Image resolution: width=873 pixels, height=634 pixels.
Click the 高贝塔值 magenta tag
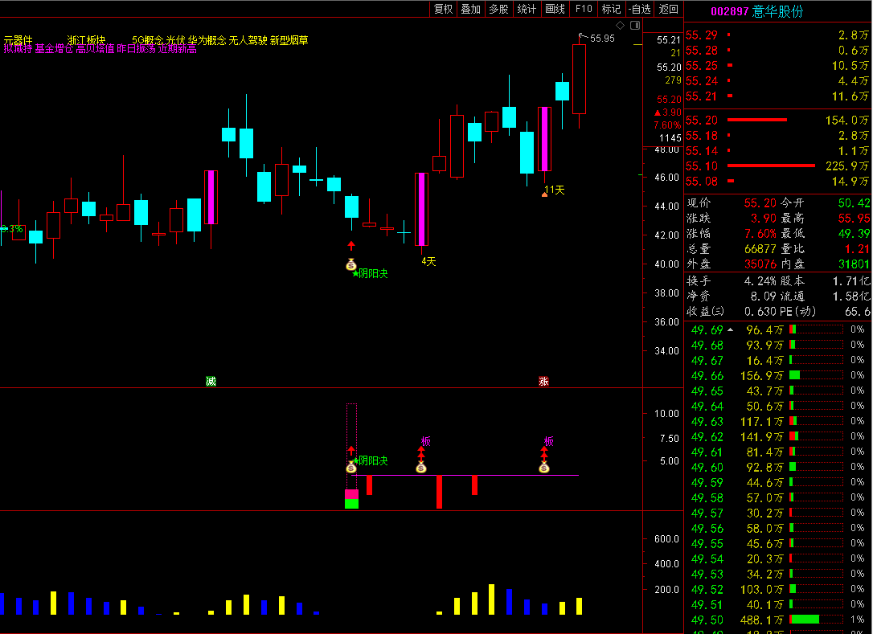(95, 49)
